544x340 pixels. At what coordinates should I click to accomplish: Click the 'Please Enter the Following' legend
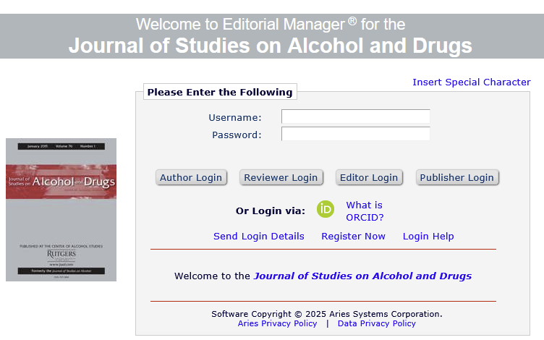click(220, 93)
